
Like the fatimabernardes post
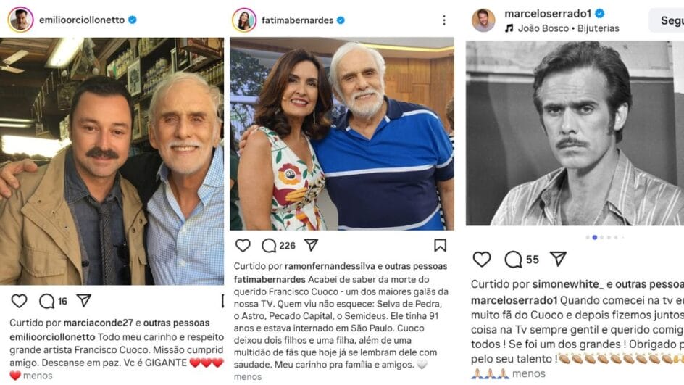tap(243, 245)
